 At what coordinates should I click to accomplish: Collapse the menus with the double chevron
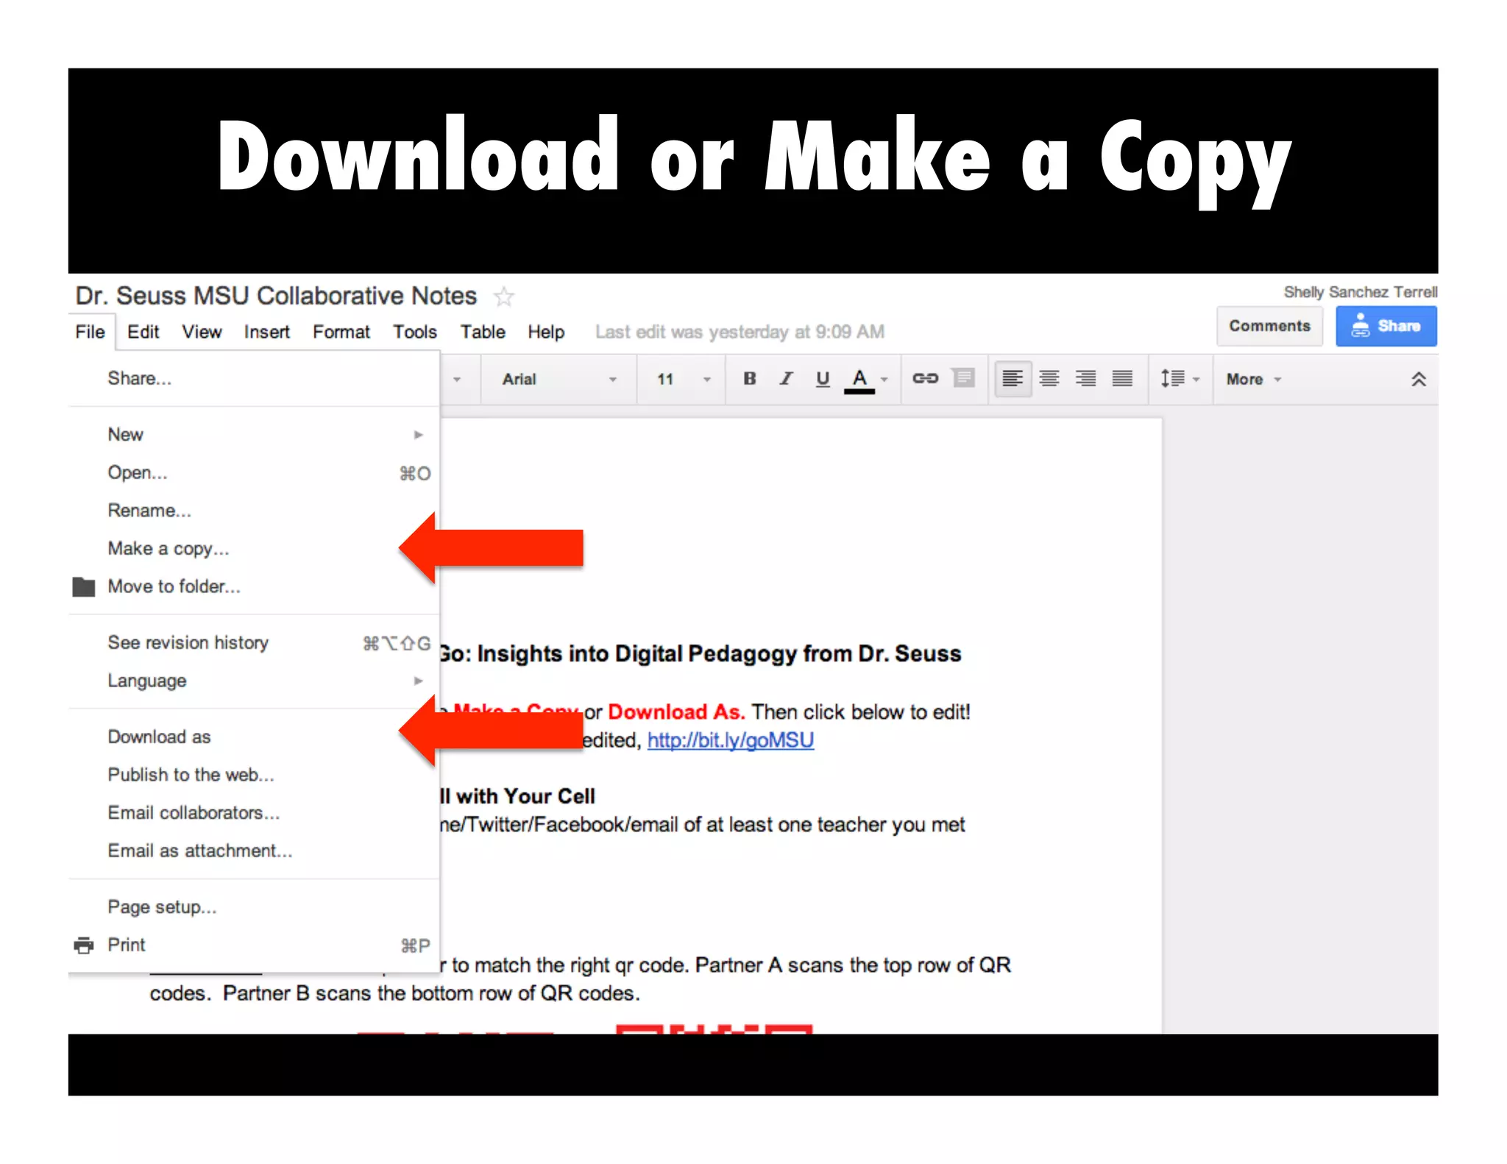coord(1418,380)
